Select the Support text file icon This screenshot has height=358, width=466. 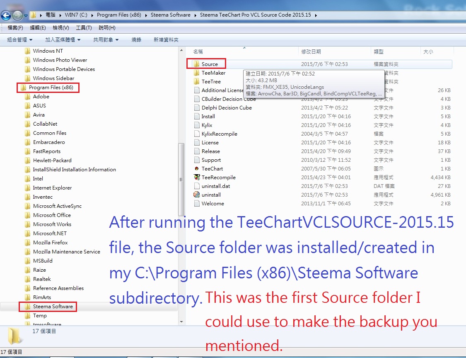(196, 160)
